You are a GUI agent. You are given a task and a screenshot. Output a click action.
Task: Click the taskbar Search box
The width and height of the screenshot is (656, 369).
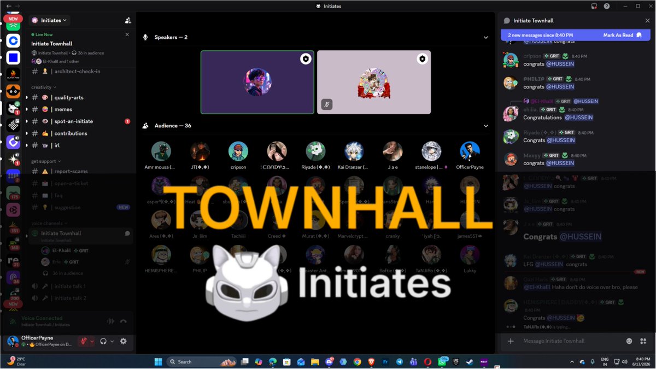(202, 361)
